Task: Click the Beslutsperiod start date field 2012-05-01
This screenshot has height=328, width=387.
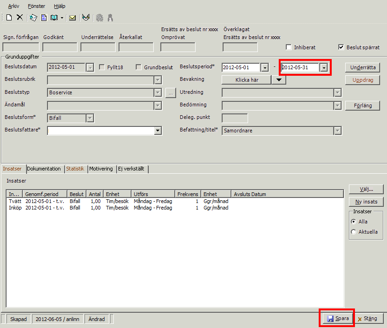Action: tap(241, 67)
